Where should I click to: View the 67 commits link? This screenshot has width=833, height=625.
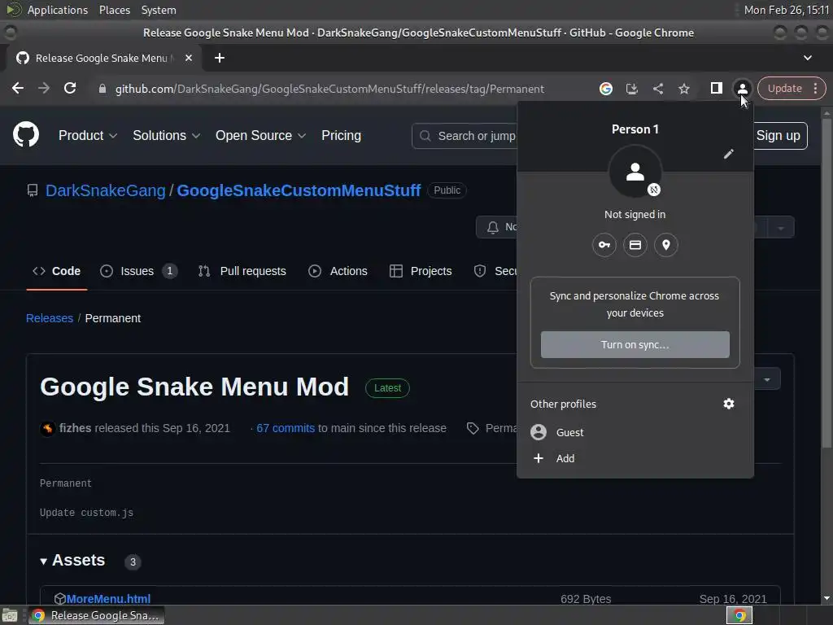[x=286, y=428]
